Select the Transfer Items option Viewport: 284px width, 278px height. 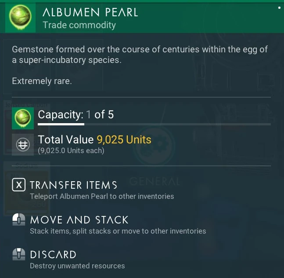(x=73, y=185)
